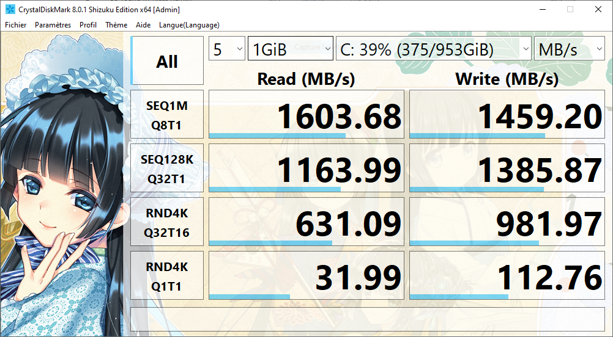Image resolution: width=613 pixels, height=337 pixels.
Task: Open the Langue(Language) menu
Action: point(189,25)
